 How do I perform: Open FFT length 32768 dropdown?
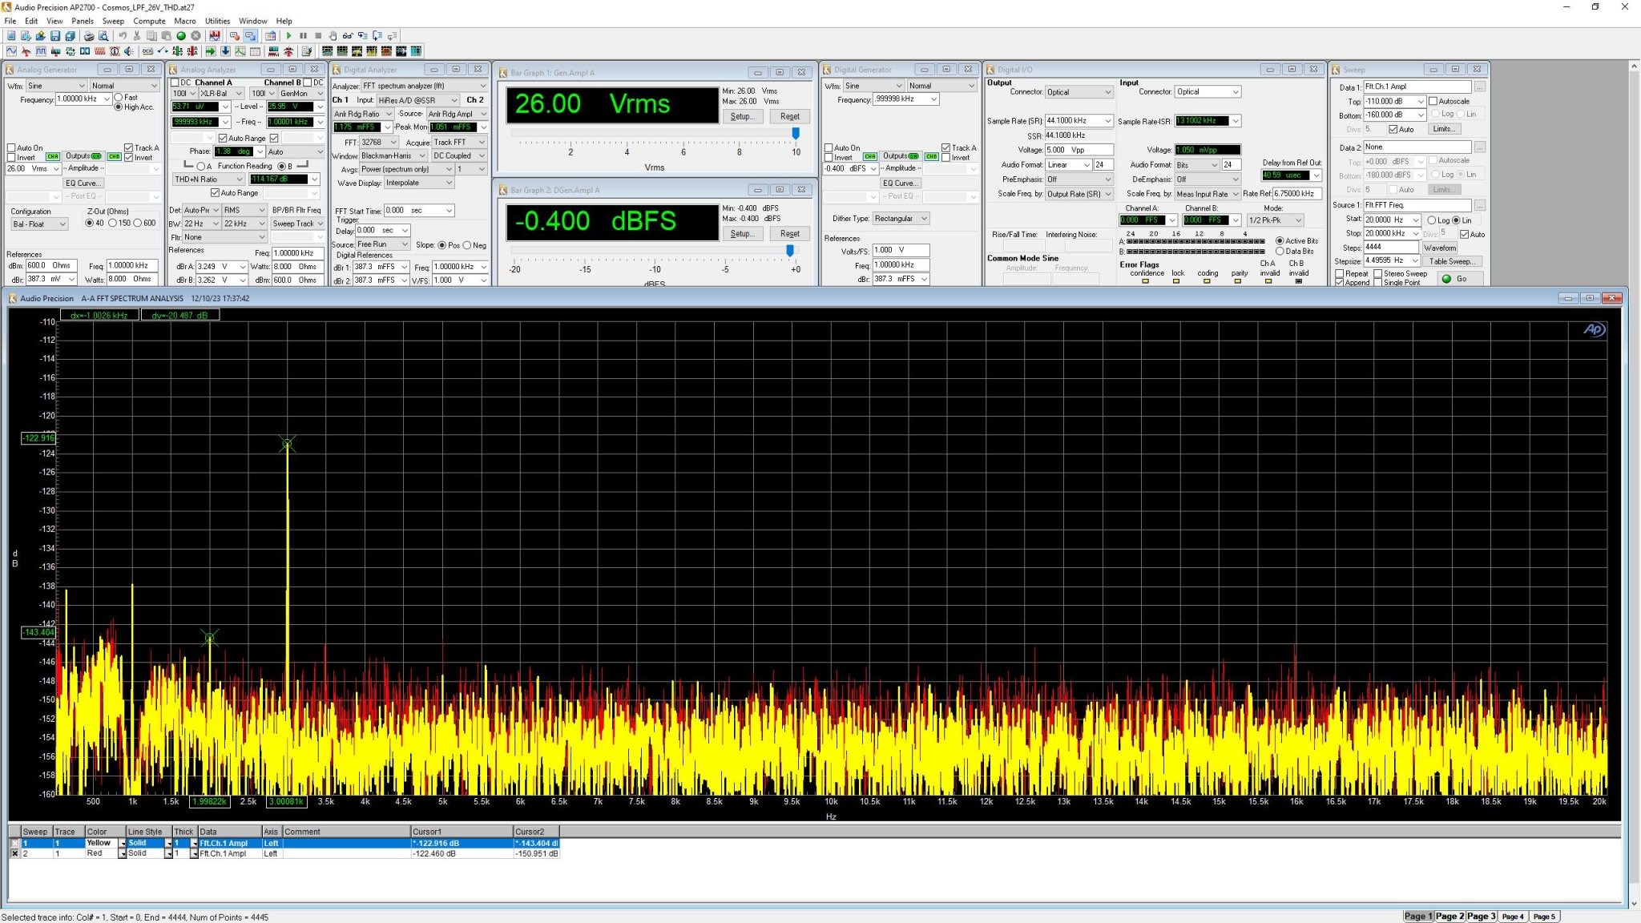pyautogui.click(x=378, y=142)
